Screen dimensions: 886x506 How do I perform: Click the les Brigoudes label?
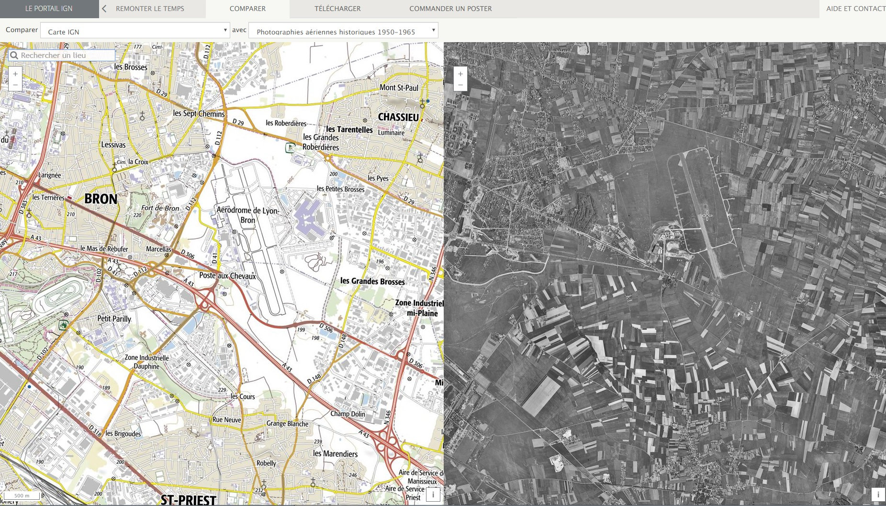click(x=123, y=434)
